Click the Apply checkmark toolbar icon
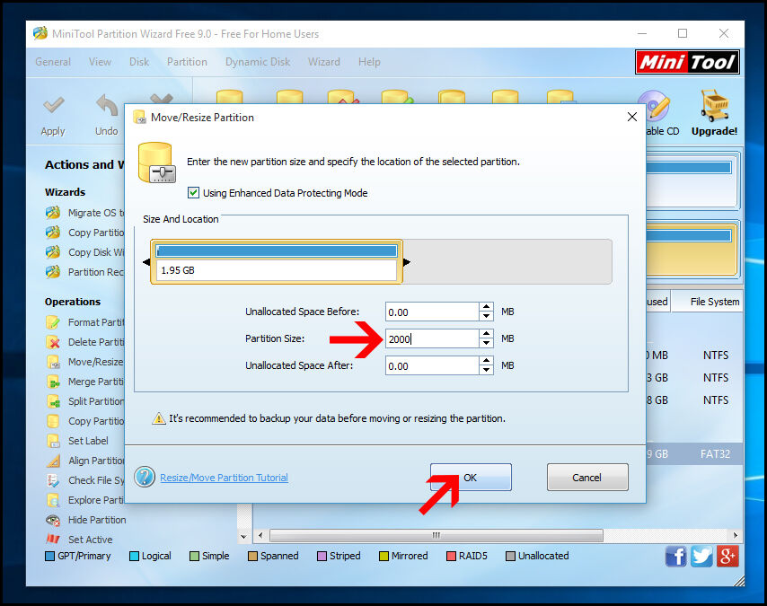Viewport: 767px width, 606px height. coord(53,104)
